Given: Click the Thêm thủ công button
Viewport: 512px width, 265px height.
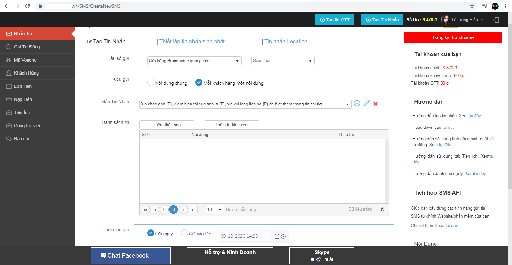Looking at the screenshot, I should click(x=167, y=125).
